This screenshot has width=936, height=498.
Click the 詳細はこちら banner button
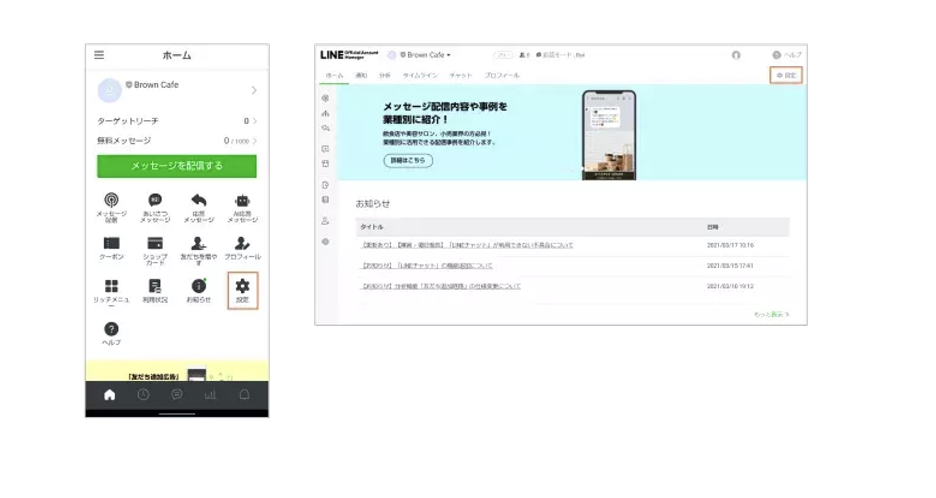click(408, 160)
